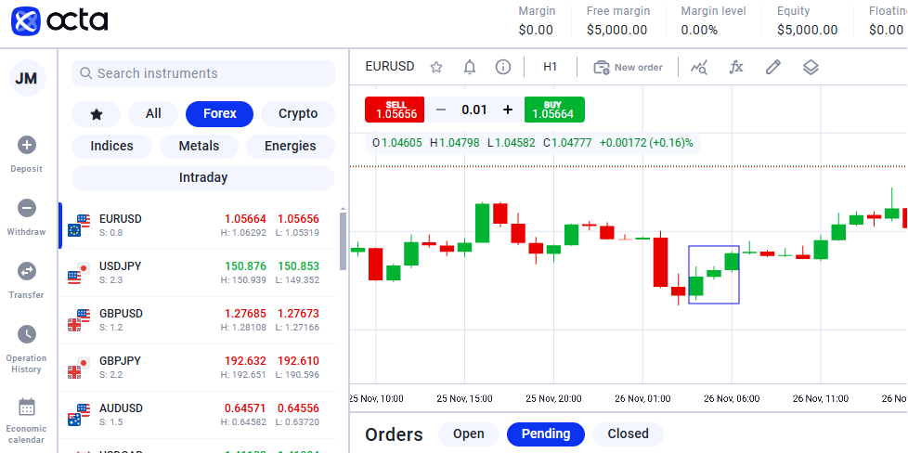Click the Search instruments field
Screen dimensions: 908x453
click(203, 73)
